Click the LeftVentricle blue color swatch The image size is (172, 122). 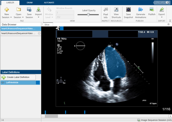pyautogui.click(x=38, y=83)
